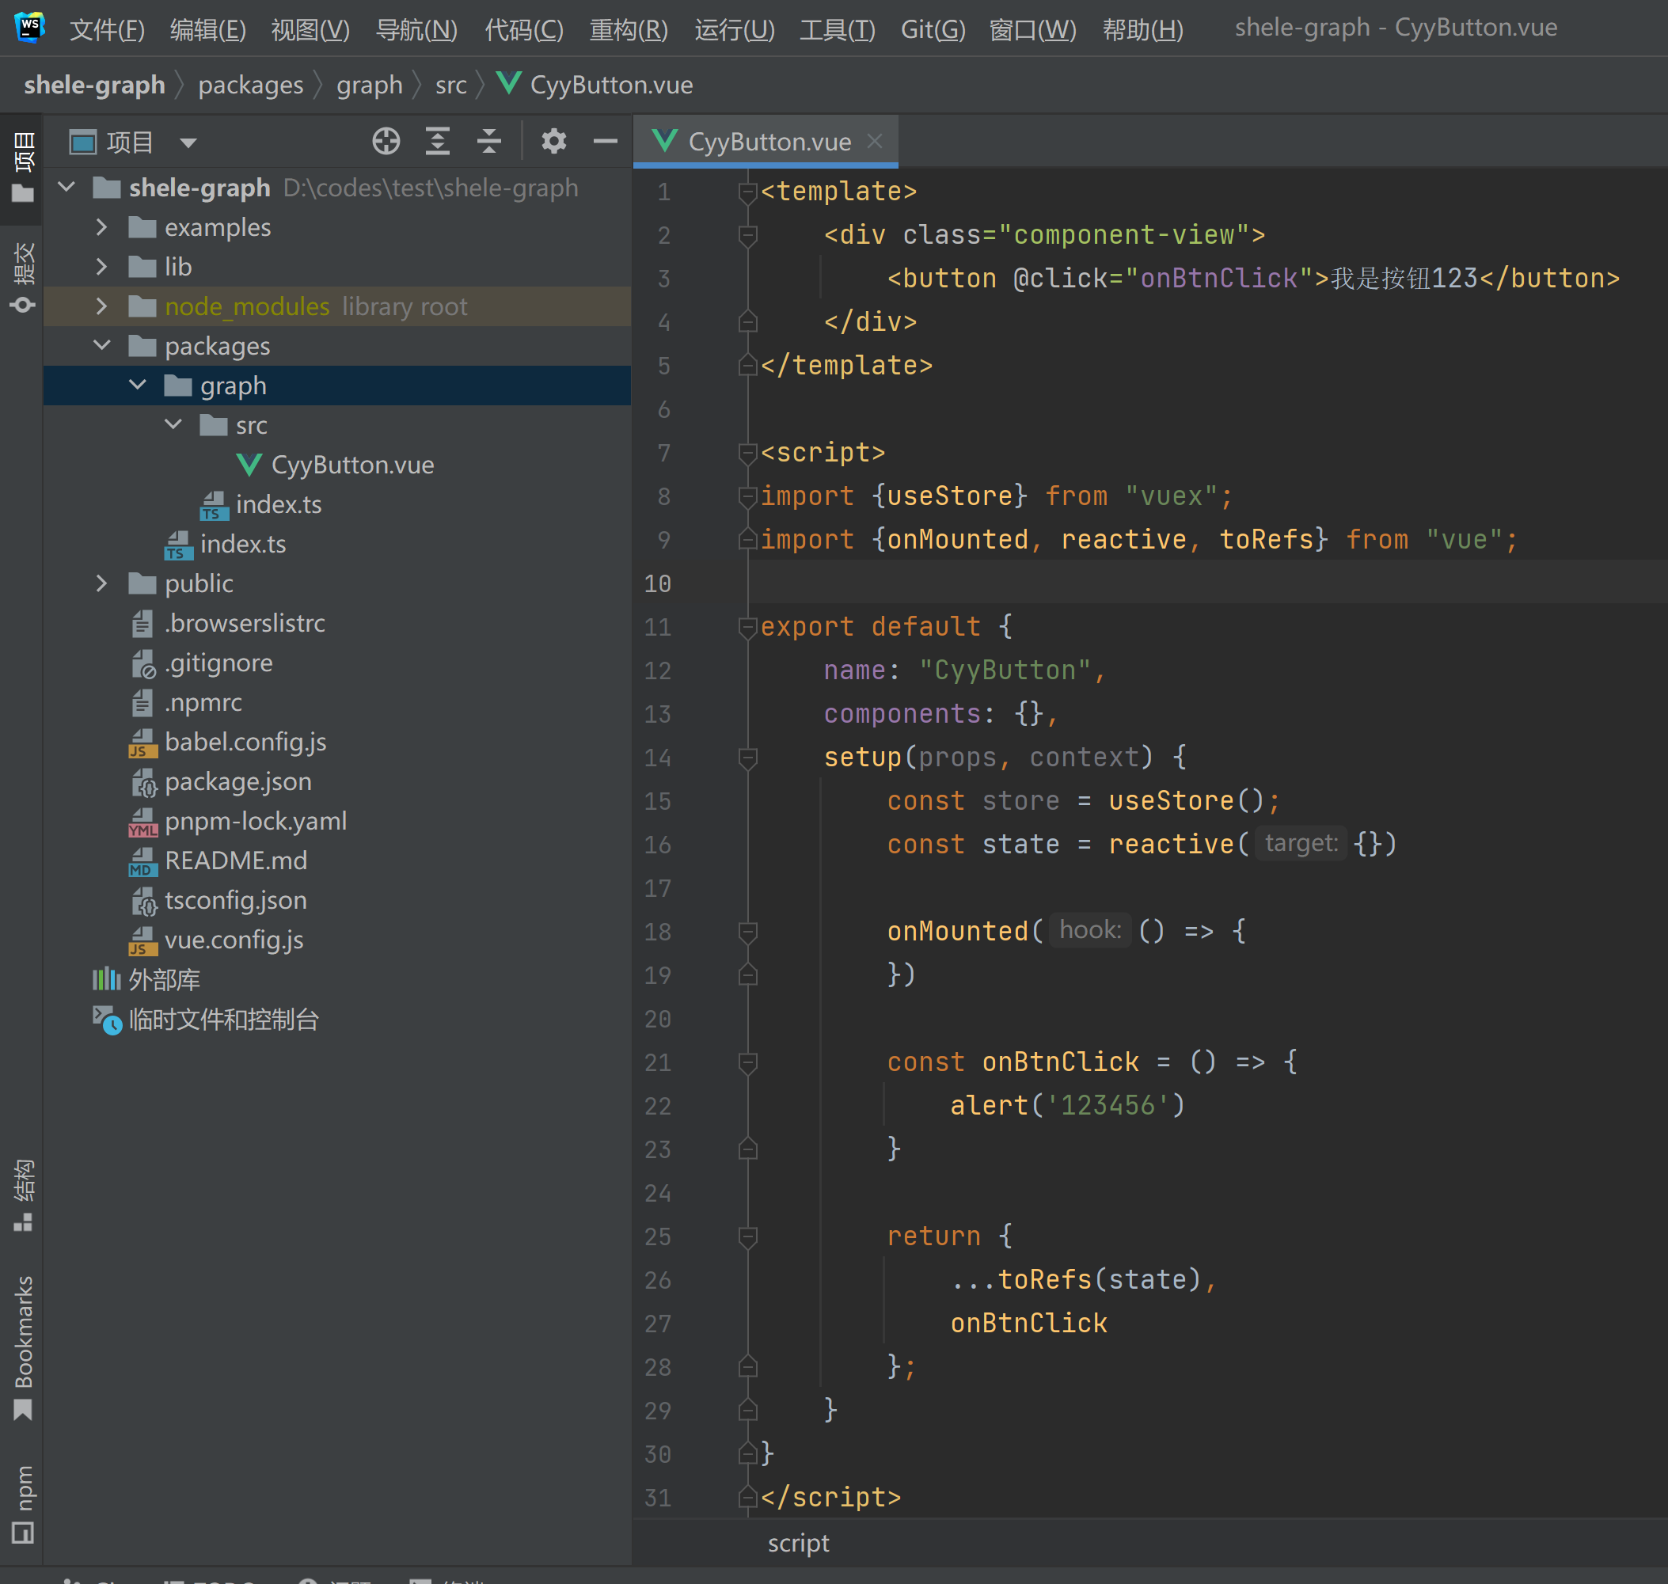Hide the project panel with minus icon

(605, 141)
